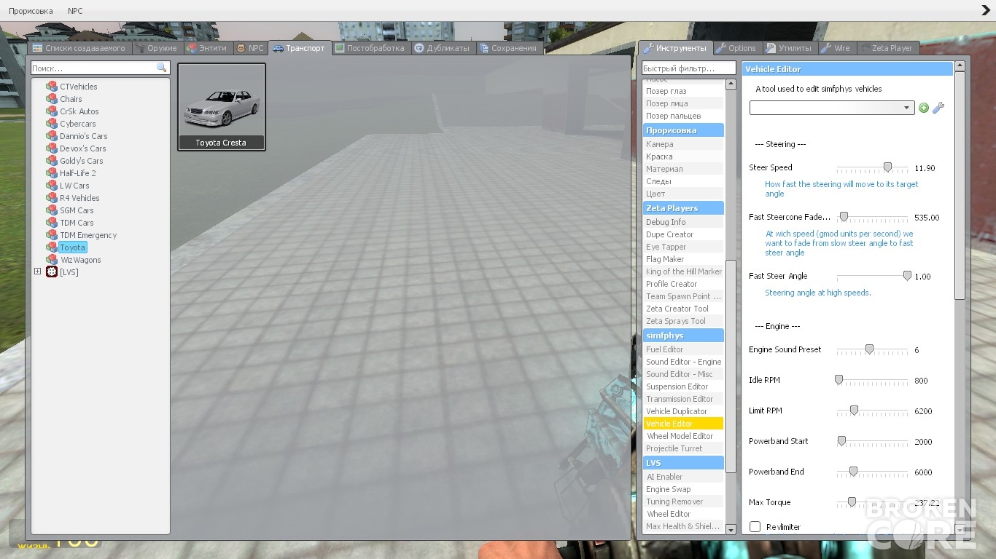Click the WizWagons category icon
This screenshot has height=559, width=996.
[x=52, y=260]
